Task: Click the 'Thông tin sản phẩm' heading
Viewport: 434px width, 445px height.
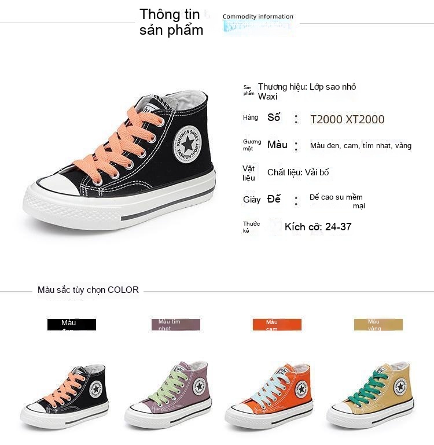Action: click(x=171, y=22)
